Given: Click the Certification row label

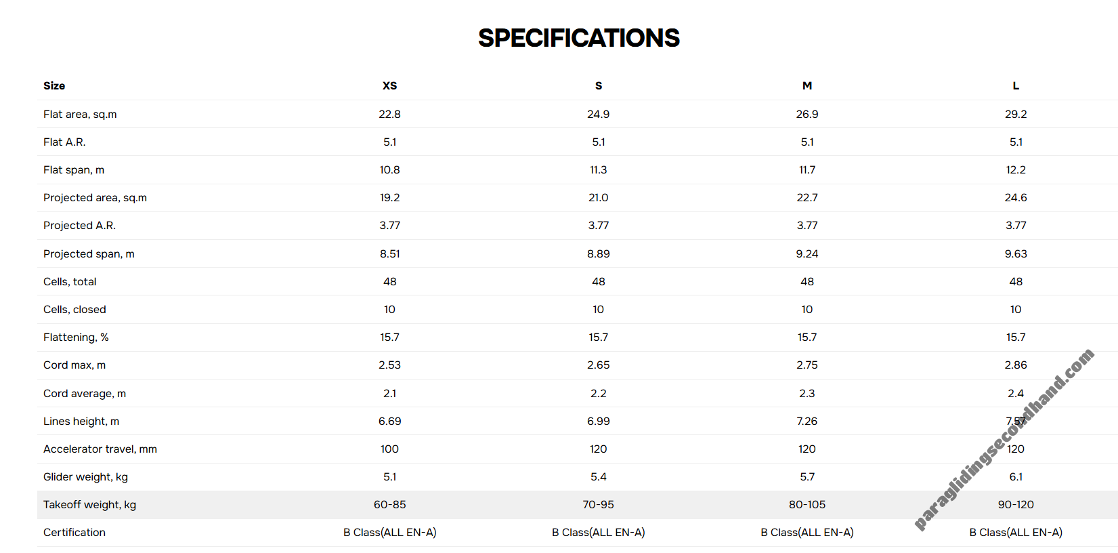Looking at the screenshot, I should point(74,533).
